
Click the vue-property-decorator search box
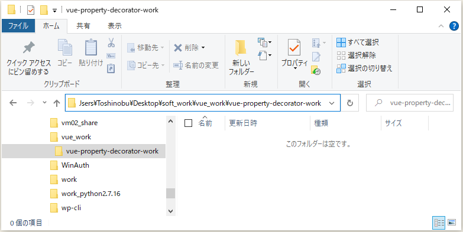pos(410,103)
